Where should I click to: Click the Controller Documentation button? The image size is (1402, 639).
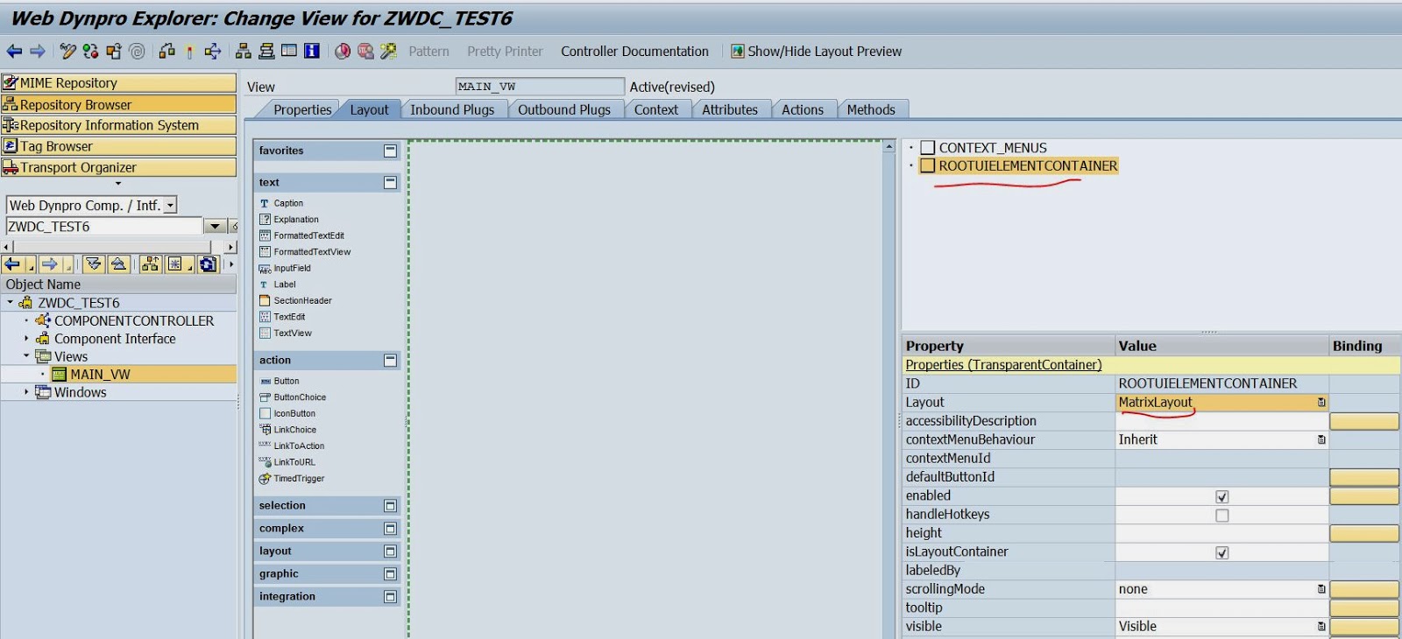pyautogui.click(x=634, y=52)
